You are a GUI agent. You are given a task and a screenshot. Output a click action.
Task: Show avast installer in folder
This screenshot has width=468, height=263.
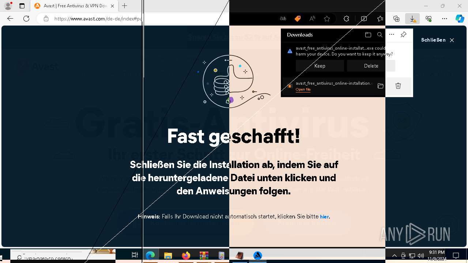[x=381, y=86]
